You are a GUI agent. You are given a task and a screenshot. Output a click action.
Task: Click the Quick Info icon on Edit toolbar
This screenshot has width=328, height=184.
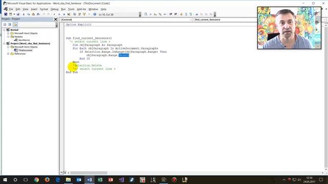155,14
